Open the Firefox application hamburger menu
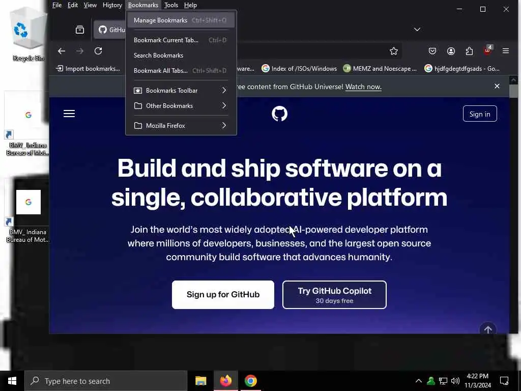Image resolution: width=521 pixels, height=391 pixels. 506,51
